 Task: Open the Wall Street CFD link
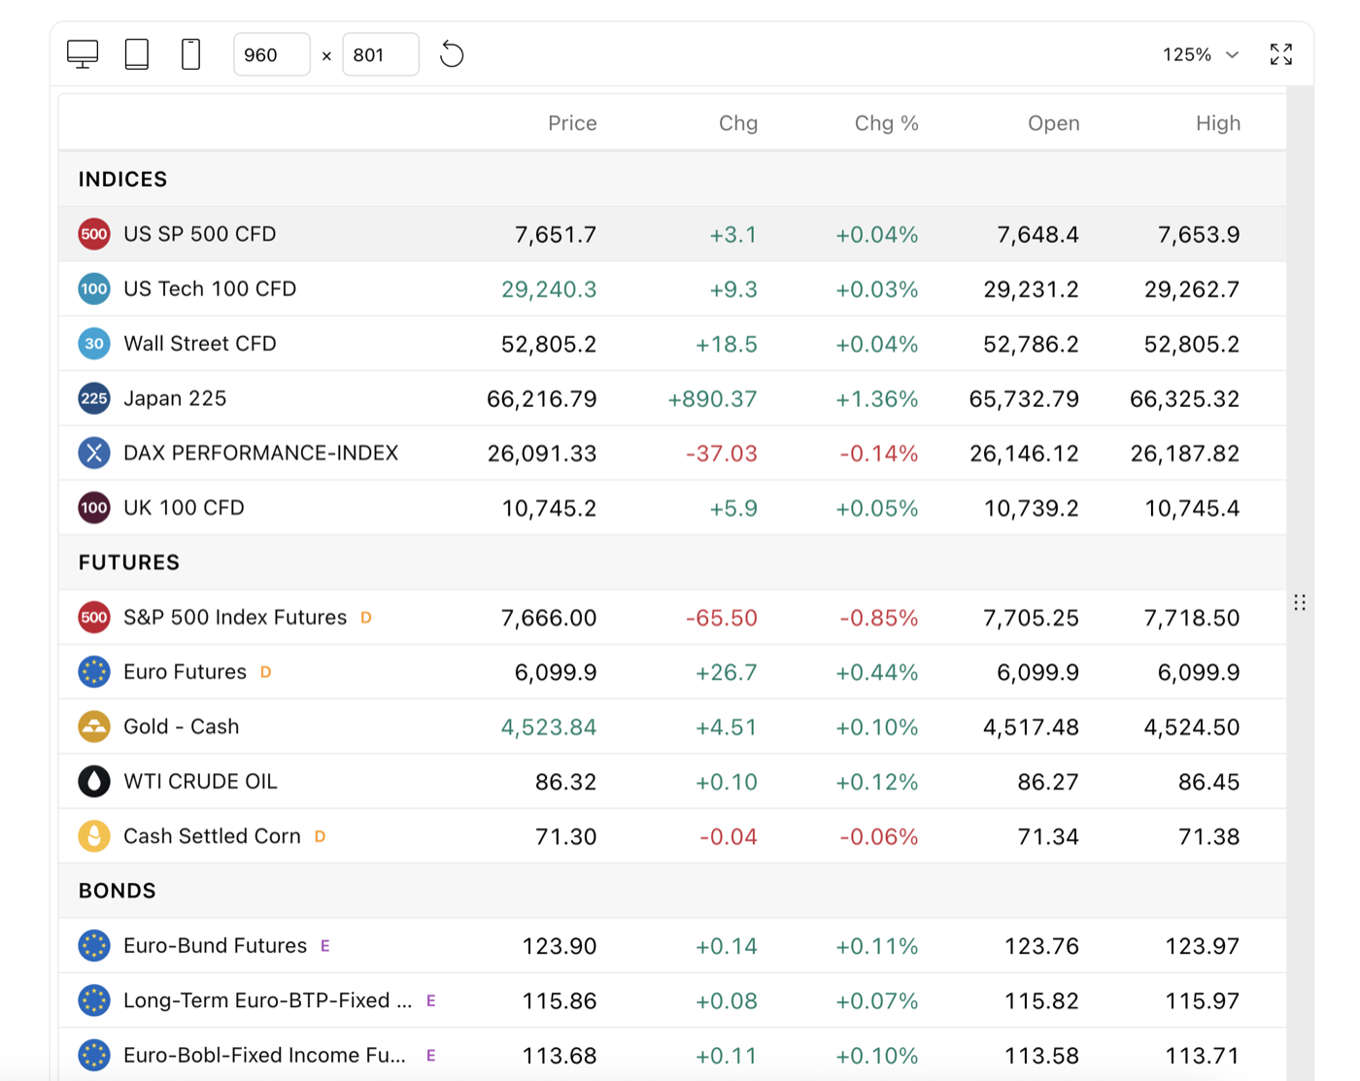coord(200,343)
